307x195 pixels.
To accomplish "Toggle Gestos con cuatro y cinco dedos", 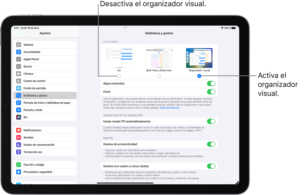I will tap(211, 166).
